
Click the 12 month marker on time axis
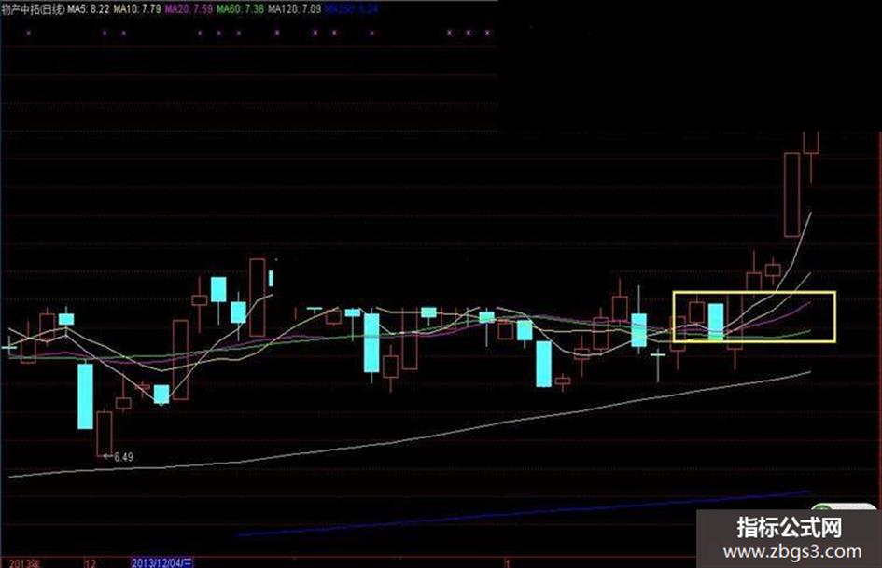[90, 563]
